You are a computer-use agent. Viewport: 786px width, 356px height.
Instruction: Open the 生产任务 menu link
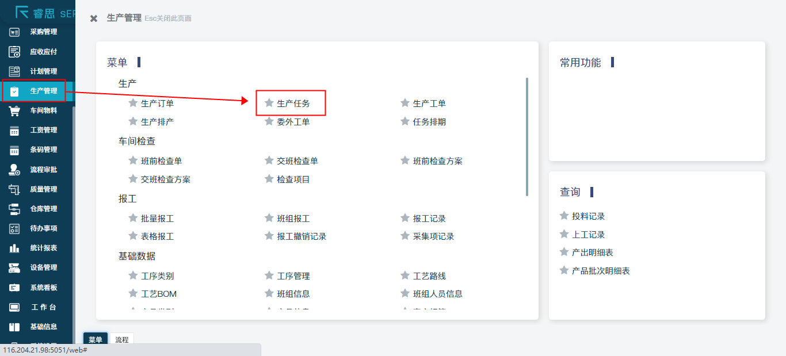pos(293,104)
